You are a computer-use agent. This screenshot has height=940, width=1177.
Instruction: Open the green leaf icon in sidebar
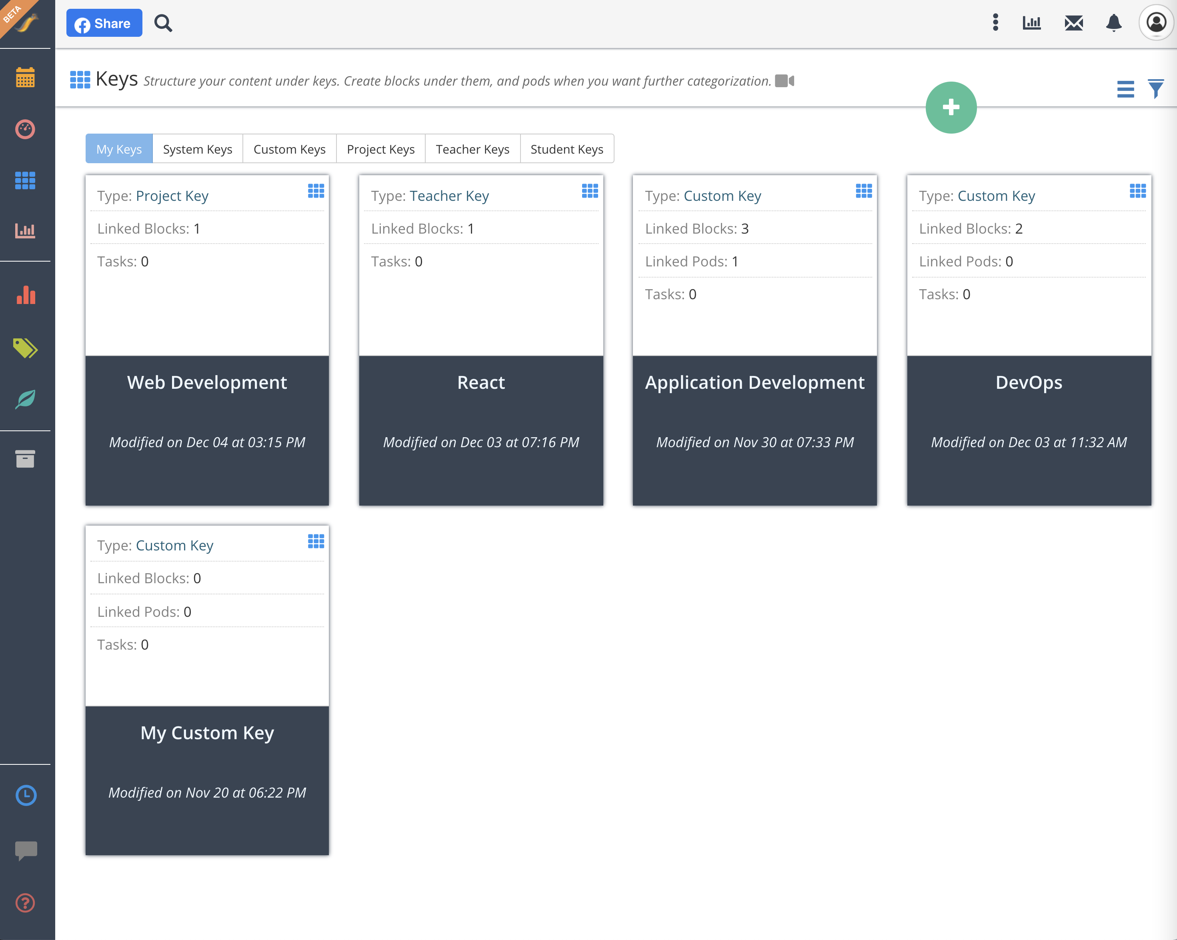(25, 399)
